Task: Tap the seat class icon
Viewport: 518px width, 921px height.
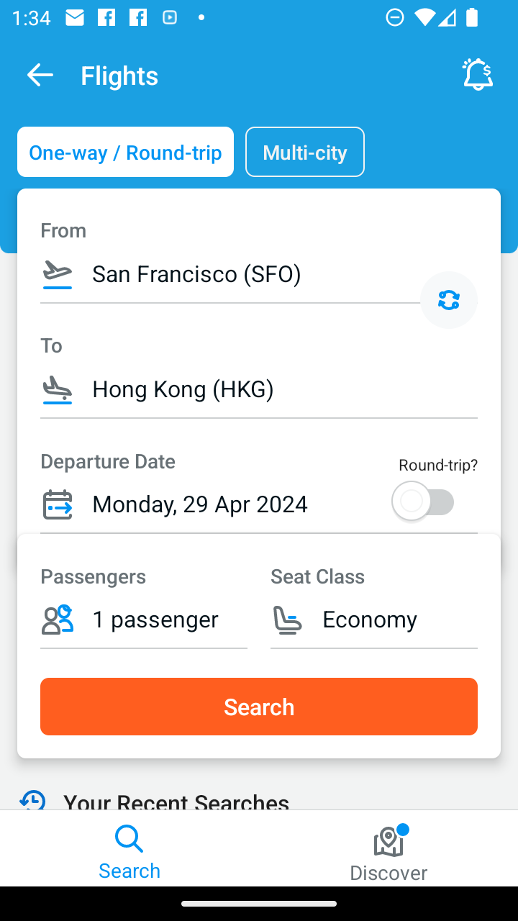Action: 288,620
